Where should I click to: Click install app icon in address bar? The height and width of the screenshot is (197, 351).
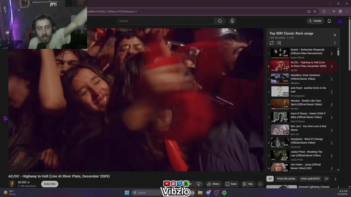click(309, 11)
